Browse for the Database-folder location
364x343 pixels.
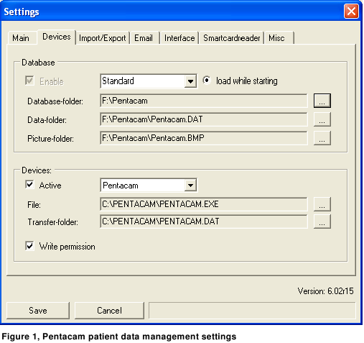tap(322, 101)
